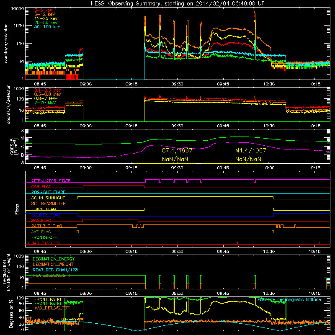Click the yellow FRONT_RATIO legend label
This screenshot has height=335, width=335.
click(x=48, y=299)
